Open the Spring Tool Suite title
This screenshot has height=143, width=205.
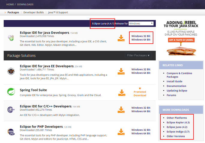(x=33, y=90)
